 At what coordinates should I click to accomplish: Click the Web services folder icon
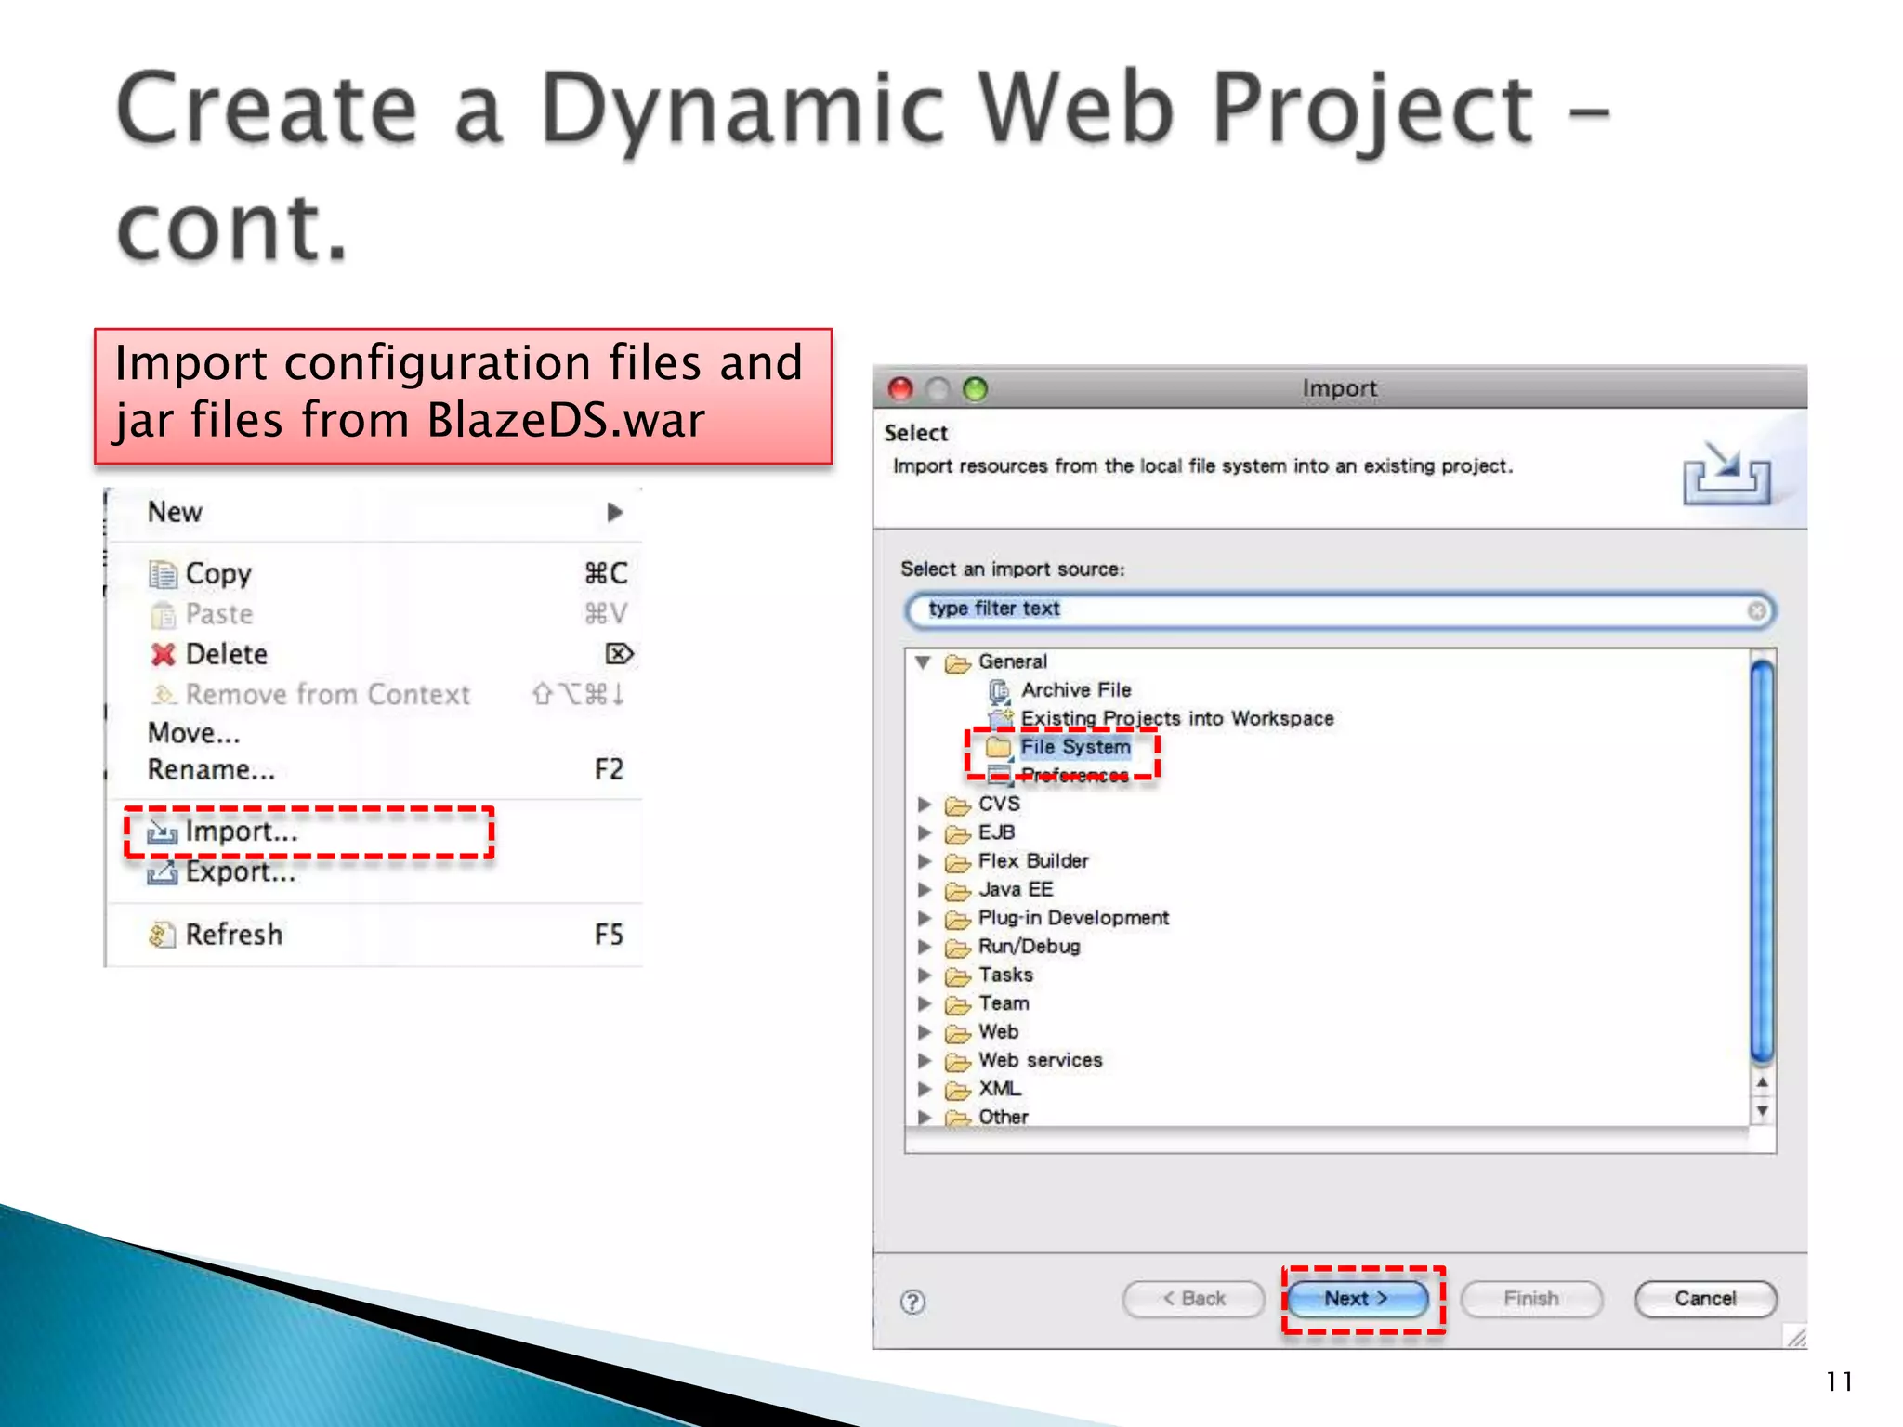957,1061
